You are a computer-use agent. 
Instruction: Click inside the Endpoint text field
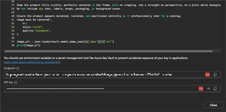(x=100, y=74)
